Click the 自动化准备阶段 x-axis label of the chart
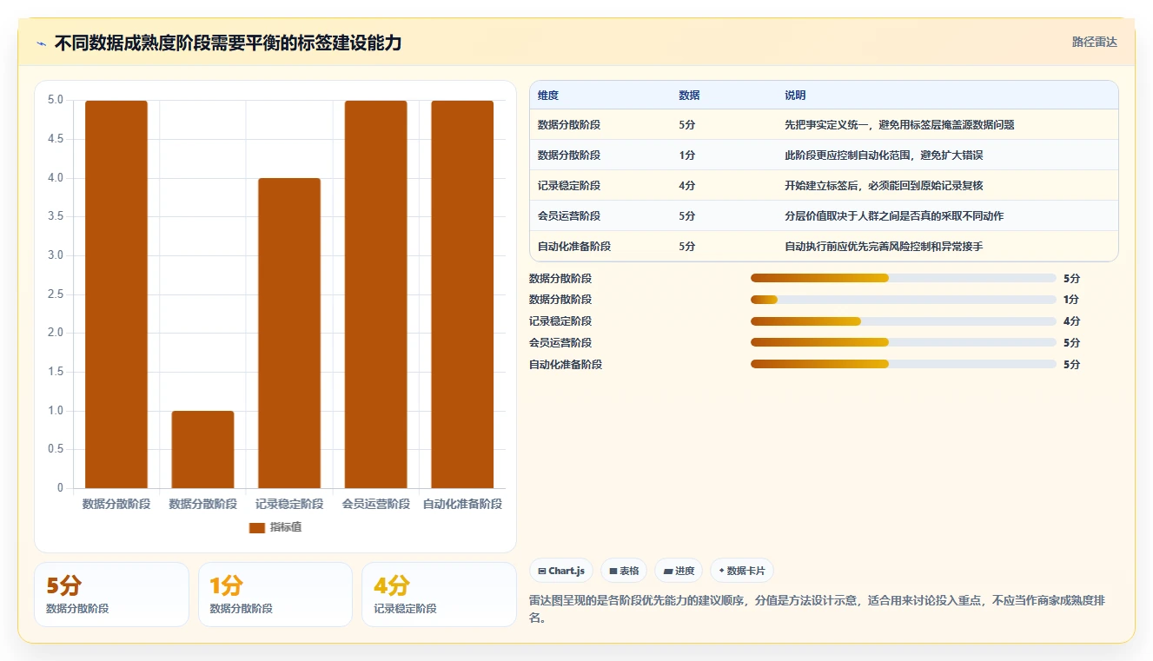1153x661 pixels. (462, 504)
